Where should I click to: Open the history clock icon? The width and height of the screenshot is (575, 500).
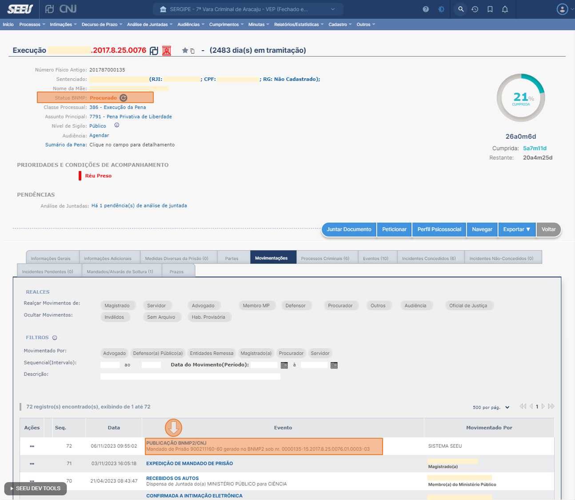click(x=475, y=9)
